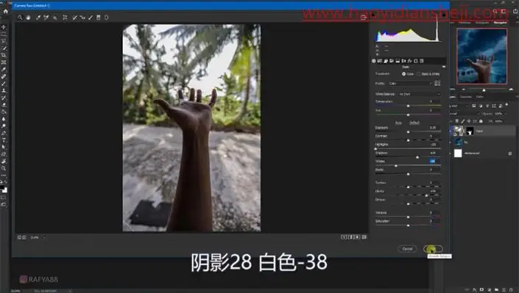Select the Eyedropper tool in Photoshop toolbar
Image resolution: width=519 pixels, height=293 pixels.
pos(4,69)
